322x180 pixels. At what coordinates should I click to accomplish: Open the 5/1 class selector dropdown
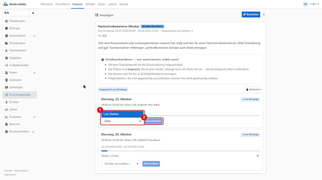(20, 13)
